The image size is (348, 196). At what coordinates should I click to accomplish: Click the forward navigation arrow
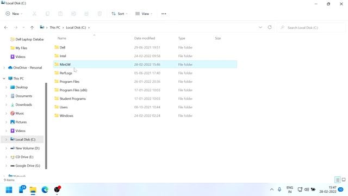pyautogui.click(x=16, y=28)
